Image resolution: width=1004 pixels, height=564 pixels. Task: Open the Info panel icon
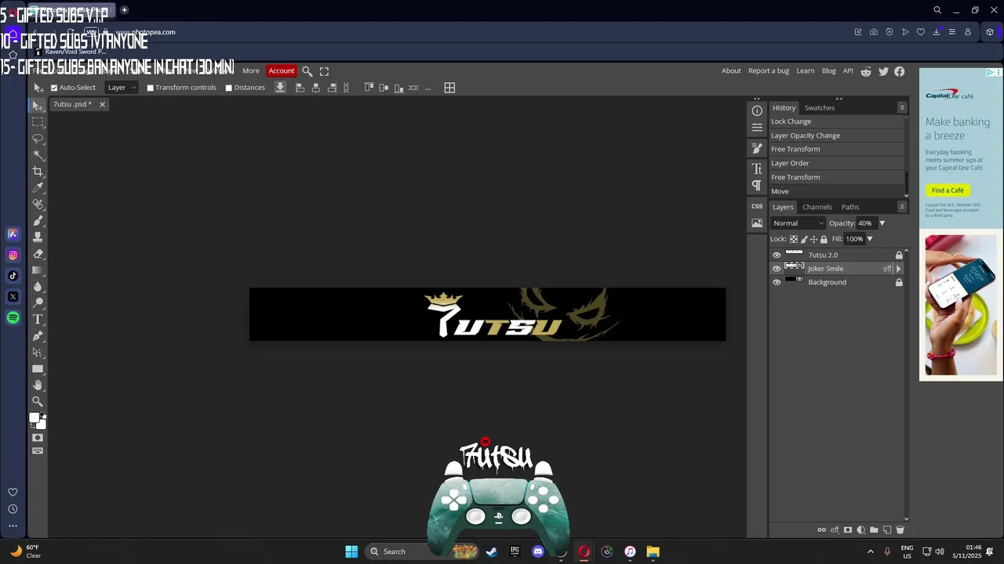757,110
